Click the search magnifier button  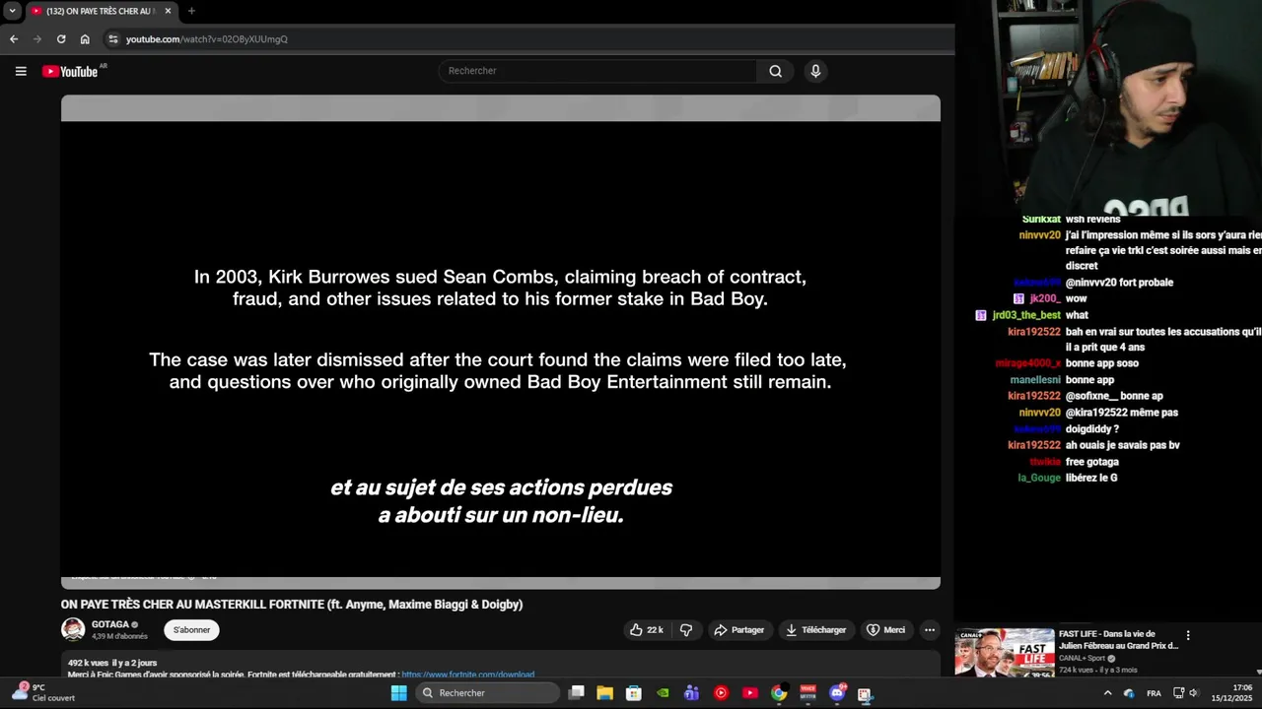click(x=775, y=71)
